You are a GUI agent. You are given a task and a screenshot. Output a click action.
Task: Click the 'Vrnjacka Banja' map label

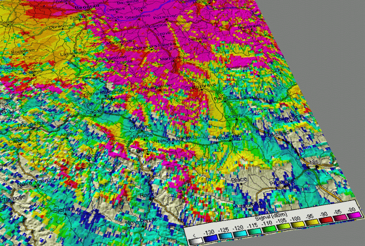pos(171,140)
